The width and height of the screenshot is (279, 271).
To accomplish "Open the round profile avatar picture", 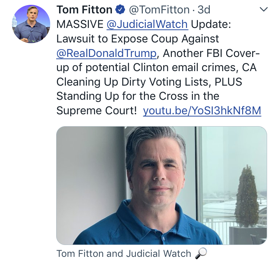I will click(x=32, y=24).
